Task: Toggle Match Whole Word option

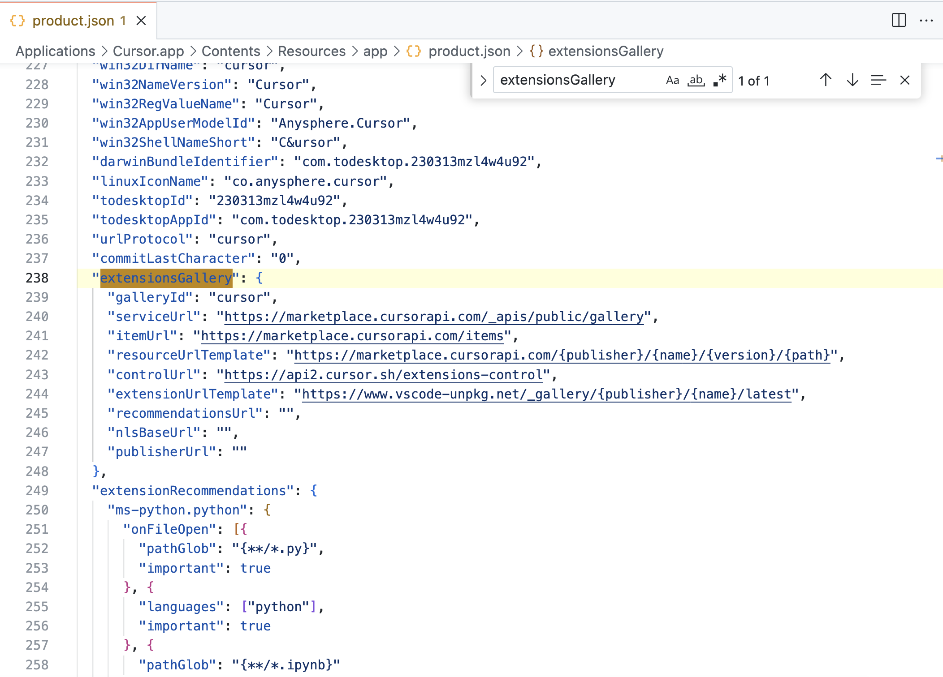Action: point(696,80)
